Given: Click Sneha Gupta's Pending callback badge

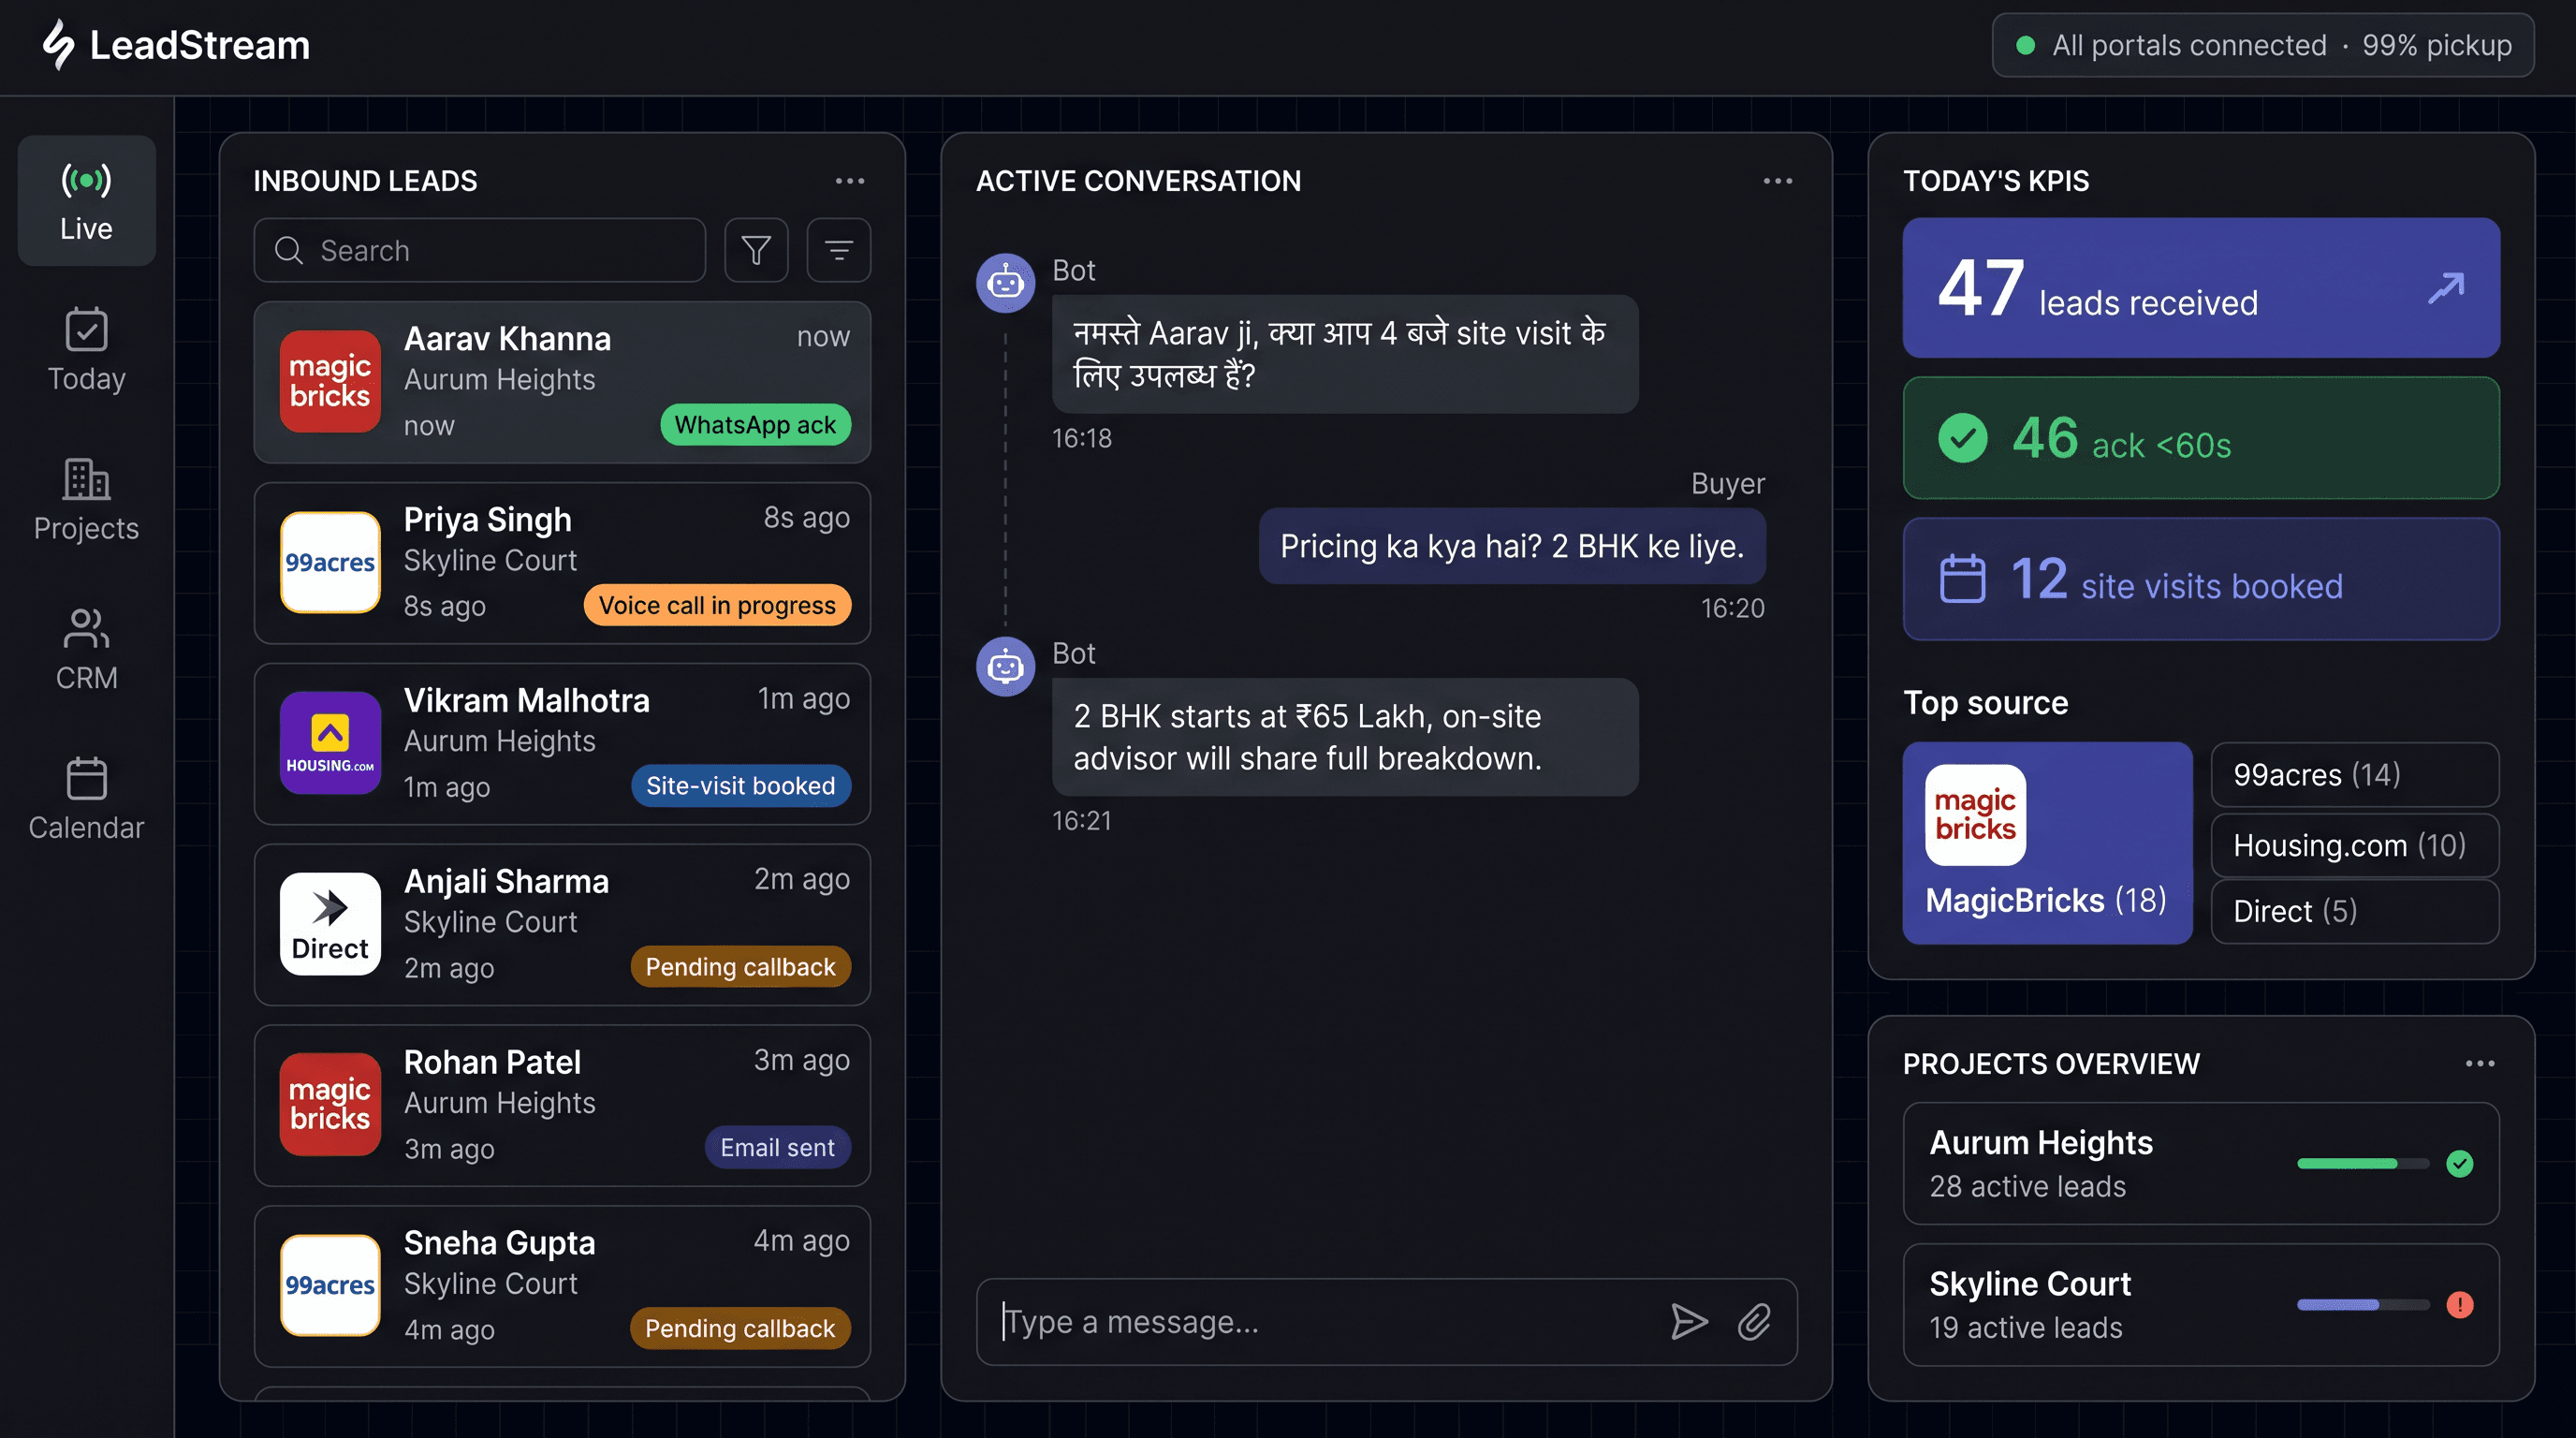Looking at the screenshot, I should click(740, 1328).
